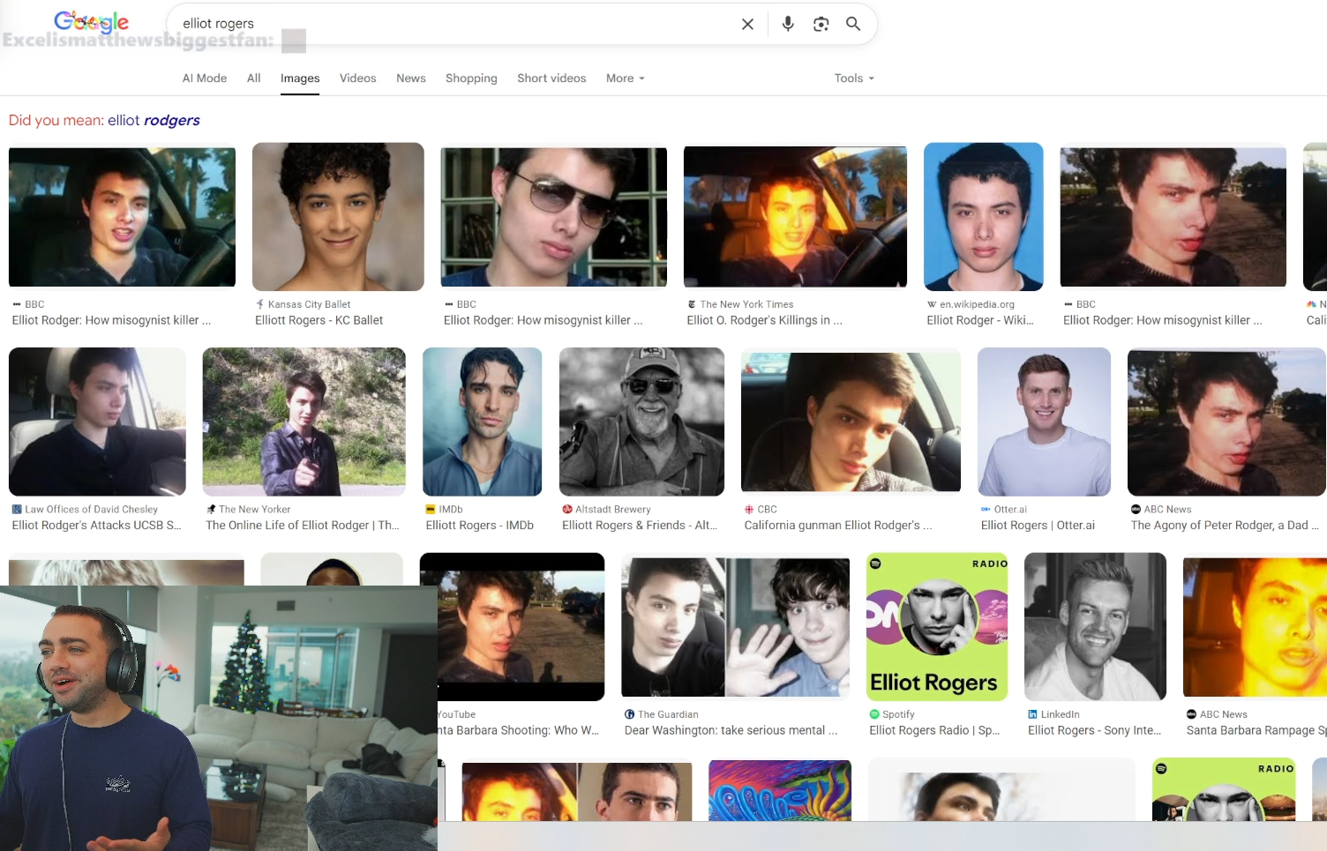This screenshot has width=1327, height=851.
Task: Select the Images tab
Action: coord(300,78)
